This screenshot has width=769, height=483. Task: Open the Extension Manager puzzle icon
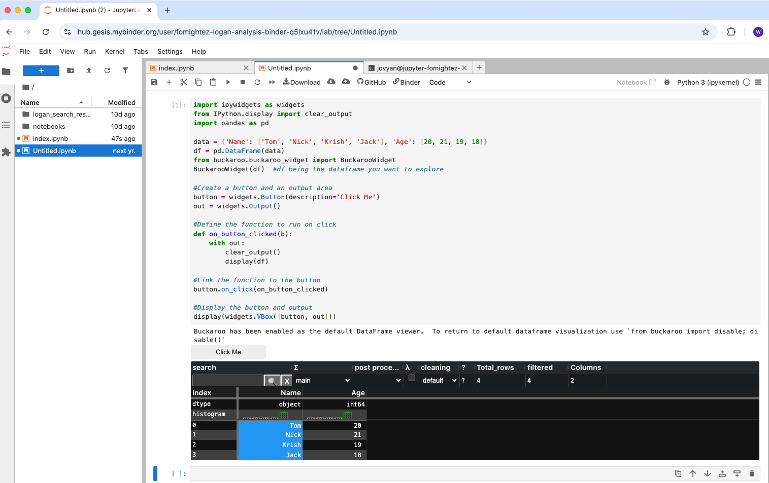click(x=6, y=152)
